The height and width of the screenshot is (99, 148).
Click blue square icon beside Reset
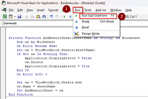76,27
